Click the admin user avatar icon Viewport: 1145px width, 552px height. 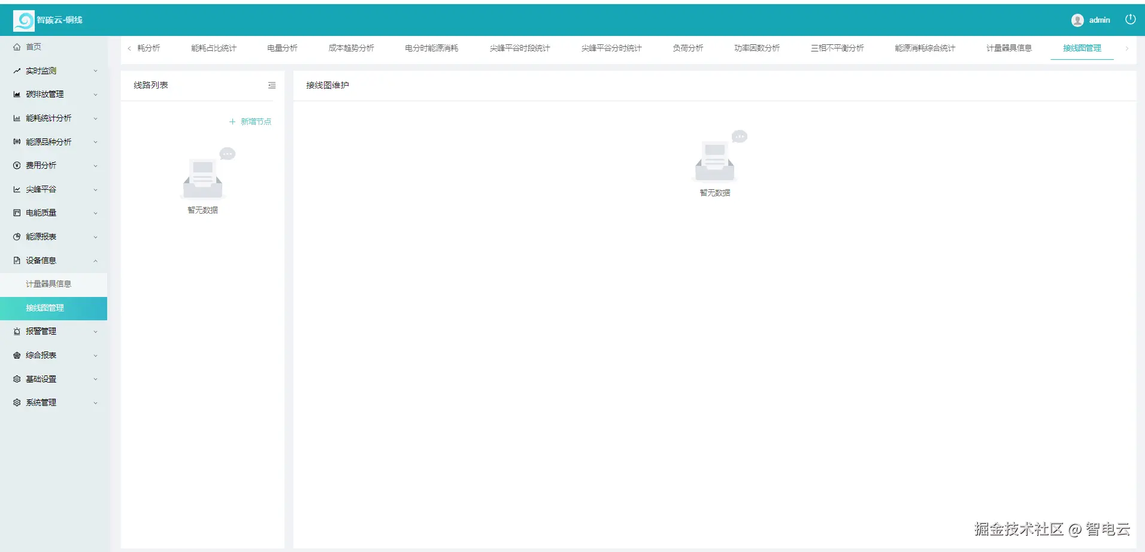pos(1077,20)
